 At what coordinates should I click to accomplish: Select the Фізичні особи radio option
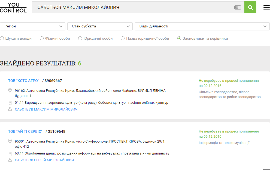click(x=42, y=39)
